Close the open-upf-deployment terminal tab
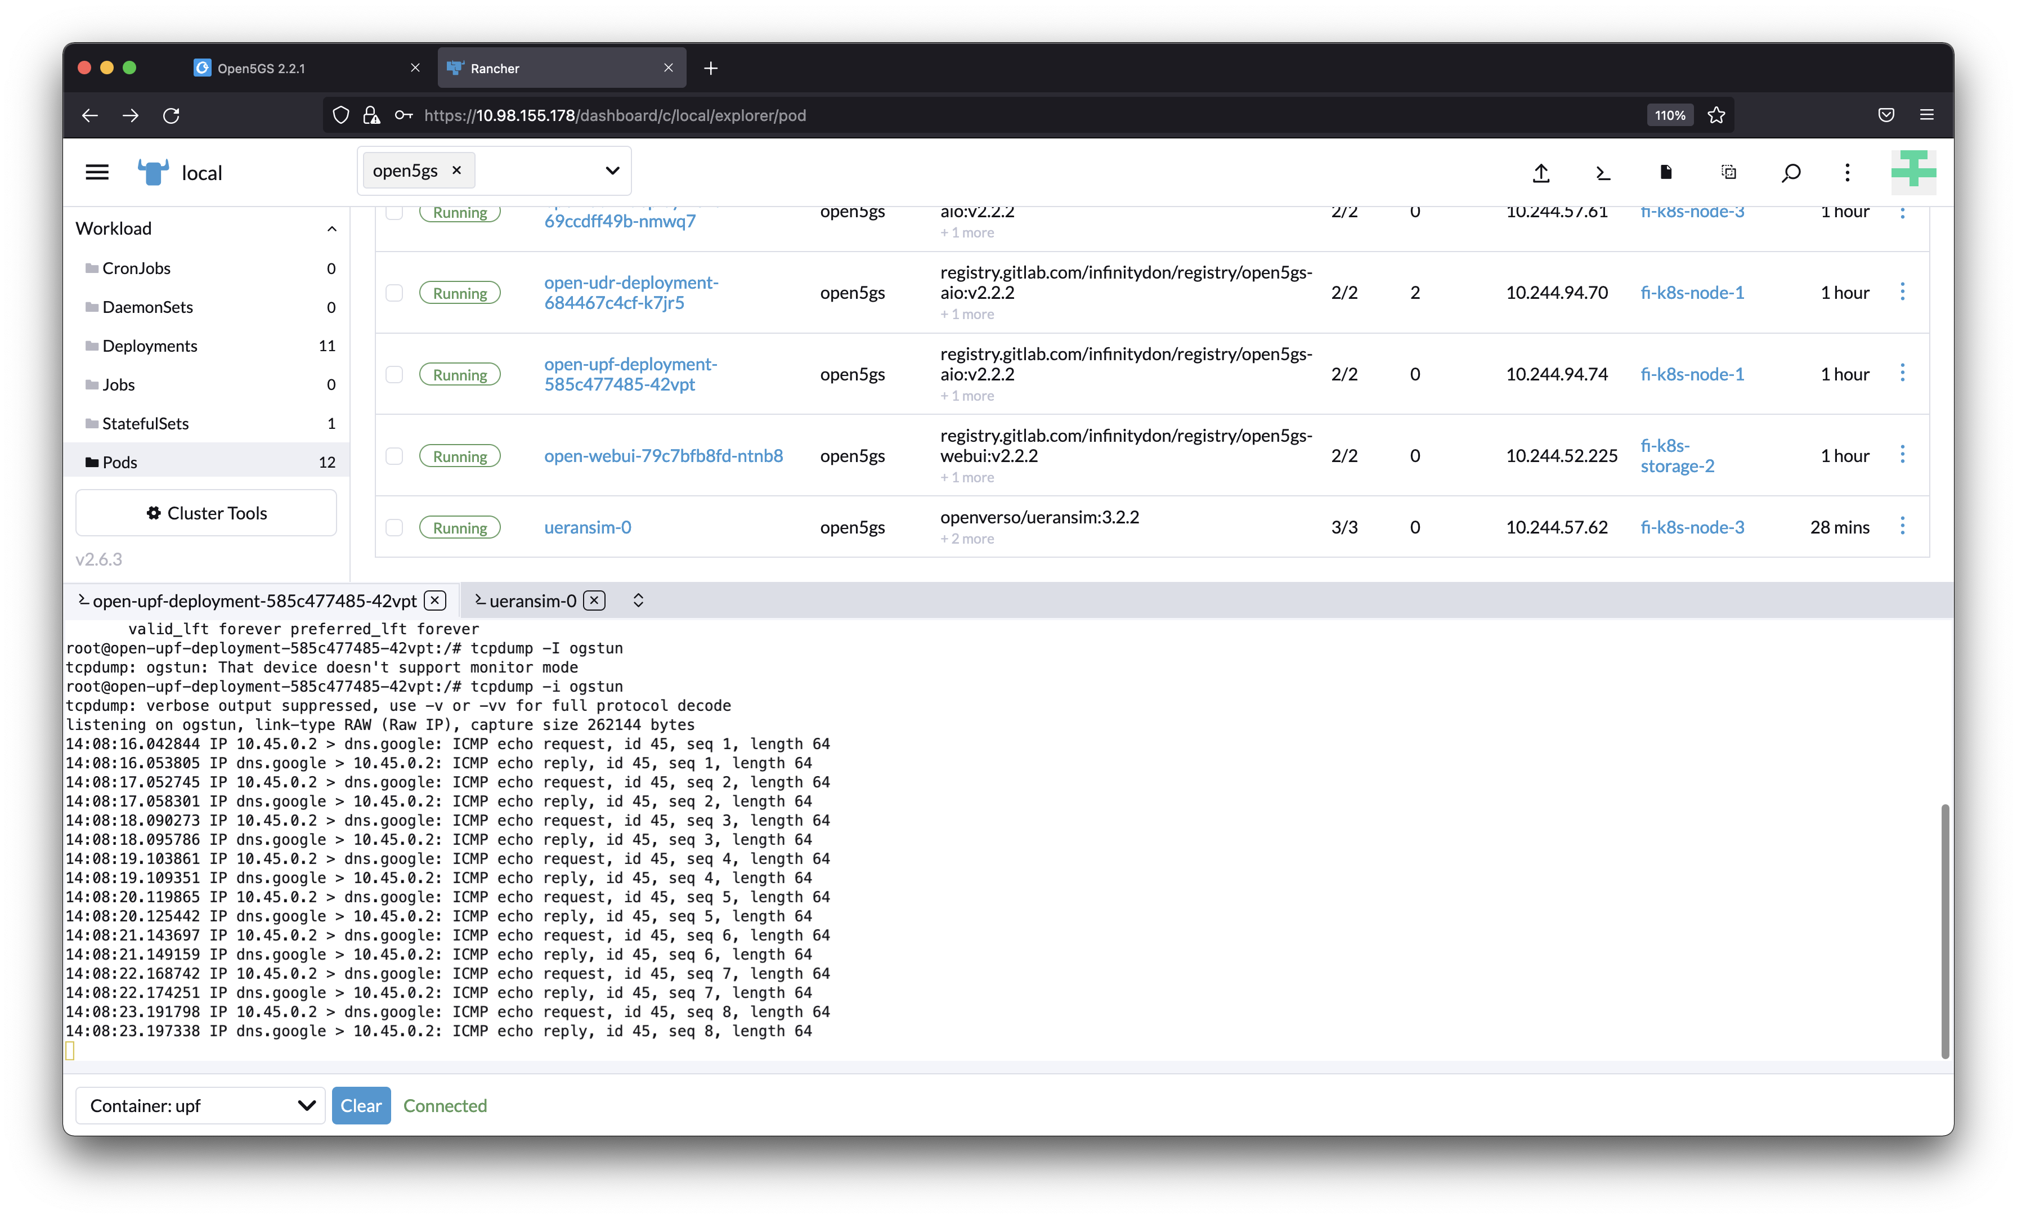 (x=436, y=601)
